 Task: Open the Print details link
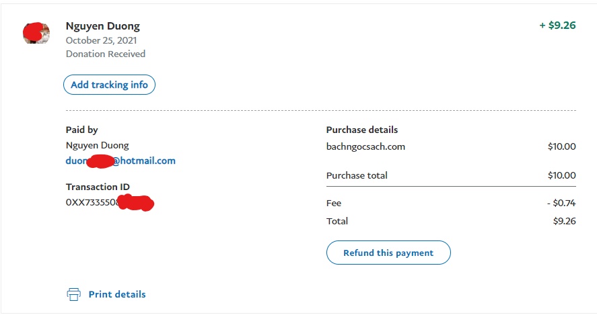pos(117,294)
